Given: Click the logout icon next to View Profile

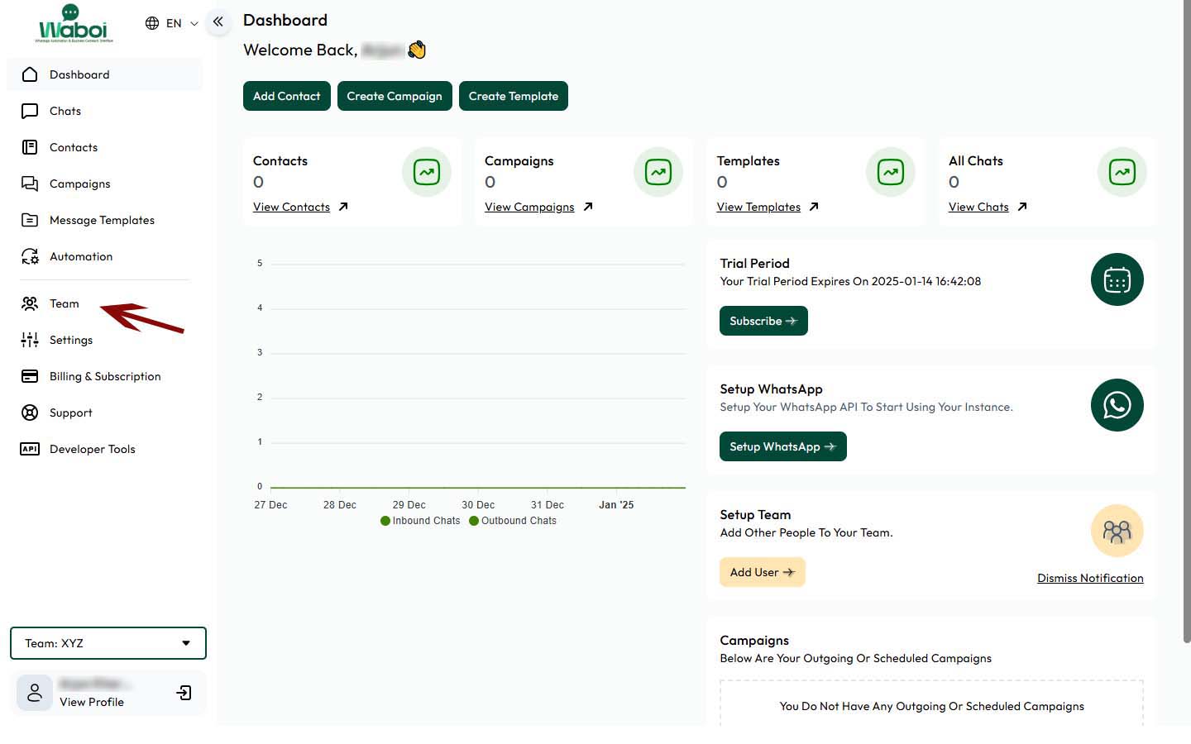Looking at the screenshot, I should click(184, 693).
